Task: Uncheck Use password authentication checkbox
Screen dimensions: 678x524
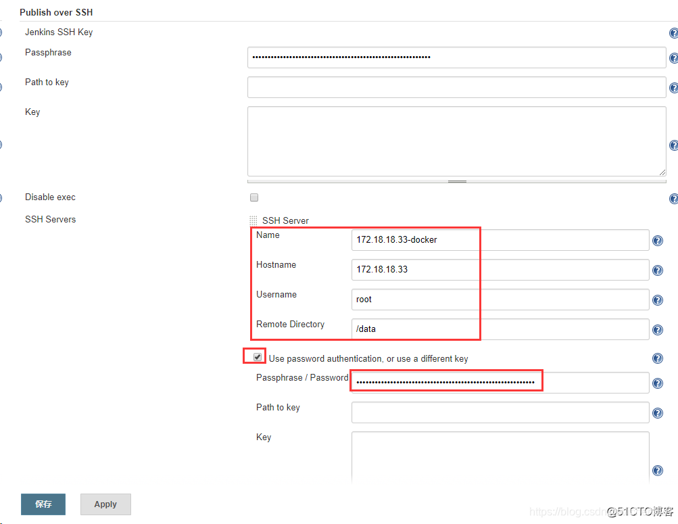Action: click(258, 357)
